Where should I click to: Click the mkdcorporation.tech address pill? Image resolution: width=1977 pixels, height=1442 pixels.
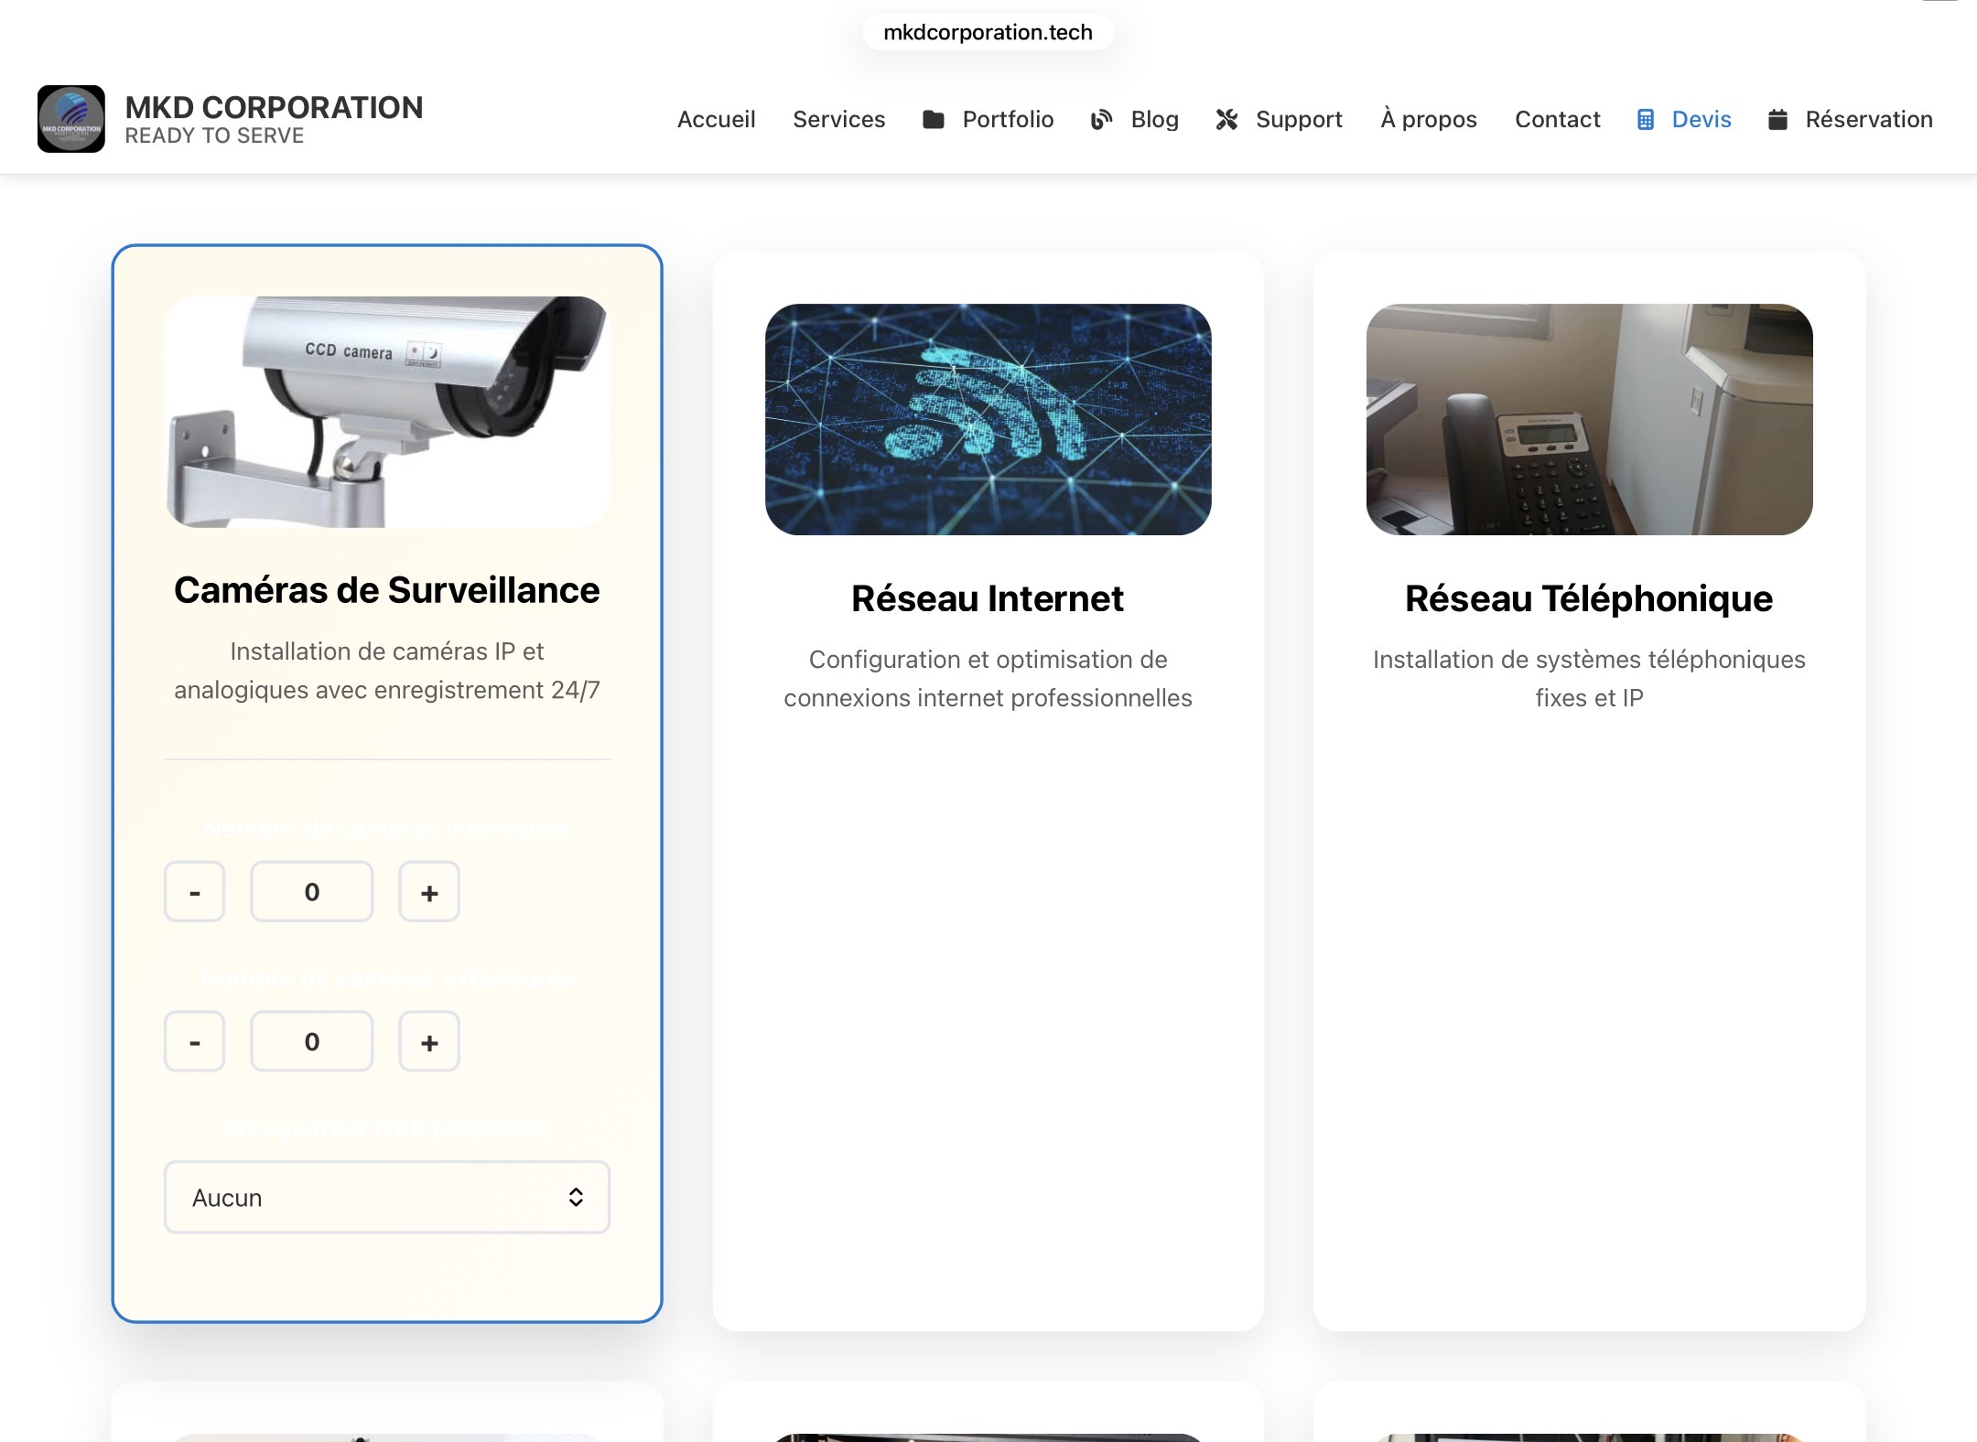[x=988, y=32]
